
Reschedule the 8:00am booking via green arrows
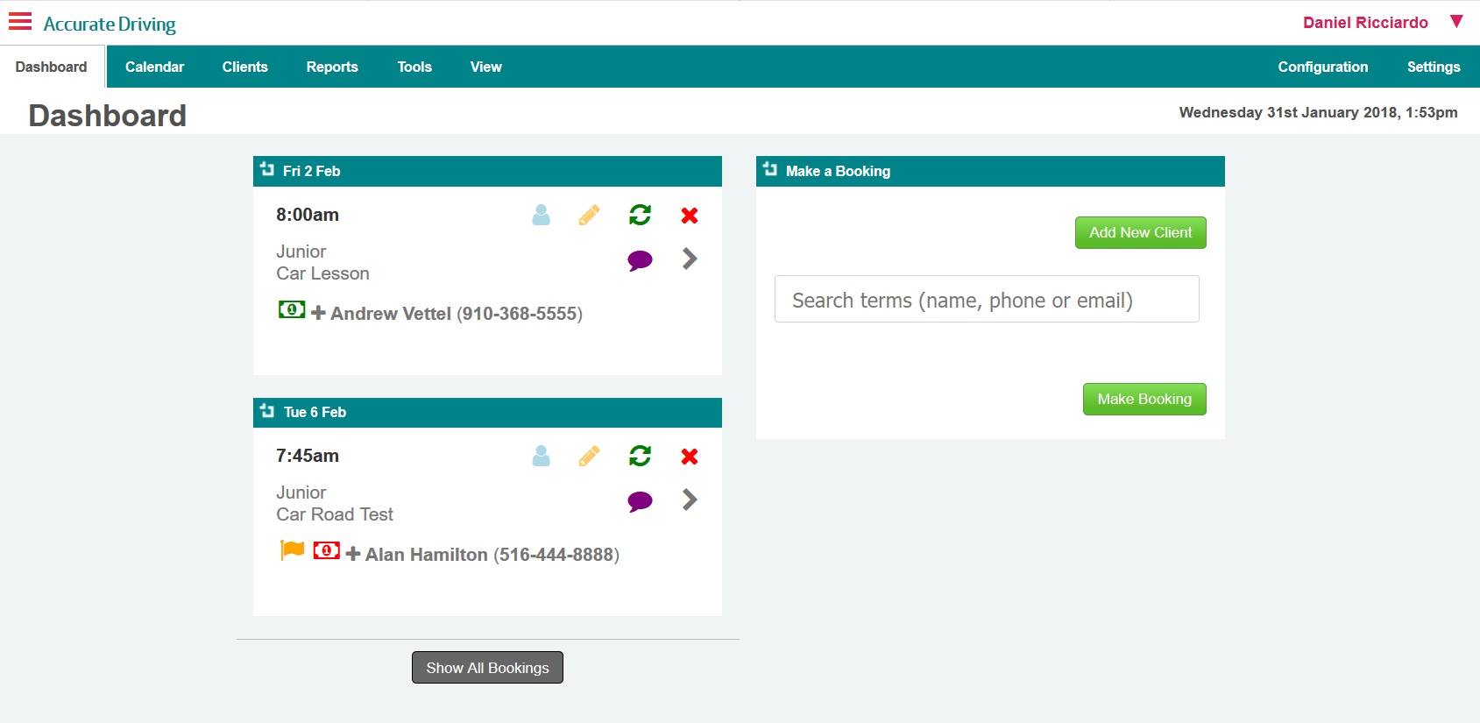click(x=640, y=215)
